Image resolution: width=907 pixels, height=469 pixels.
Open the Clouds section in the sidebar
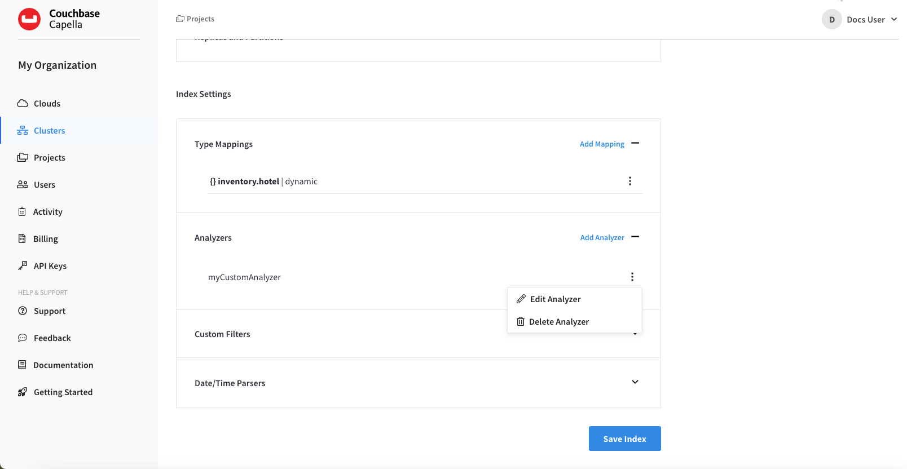(x=47, y=104)
